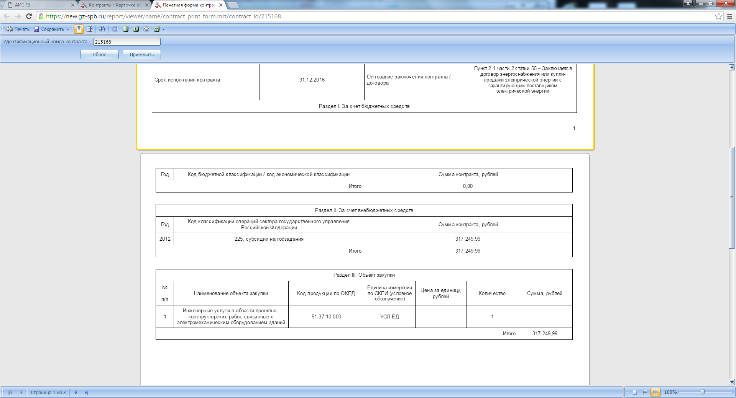Viewport: 736px width, 398px height.
Task: Open the Chrome hamburger menu
Action: (730, 16)
